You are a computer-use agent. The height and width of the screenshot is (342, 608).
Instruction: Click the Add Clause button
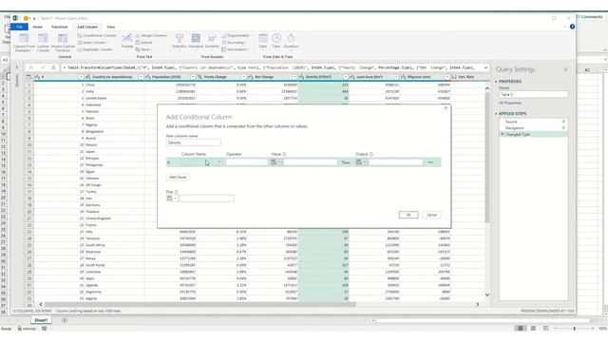[178, 178]
